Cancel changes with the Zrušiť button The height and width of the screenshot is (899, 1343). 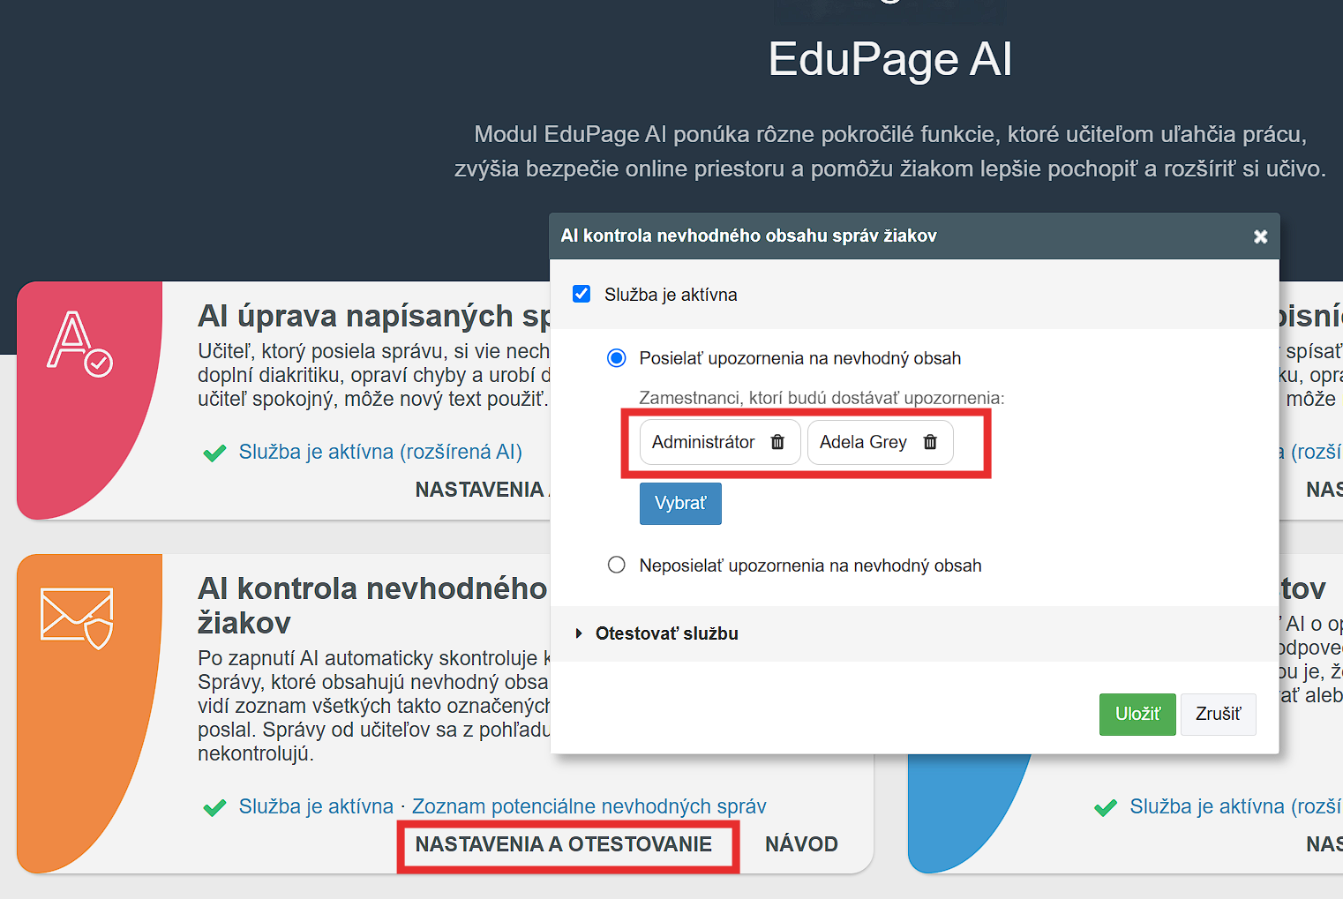click(x=1218, y=714)
